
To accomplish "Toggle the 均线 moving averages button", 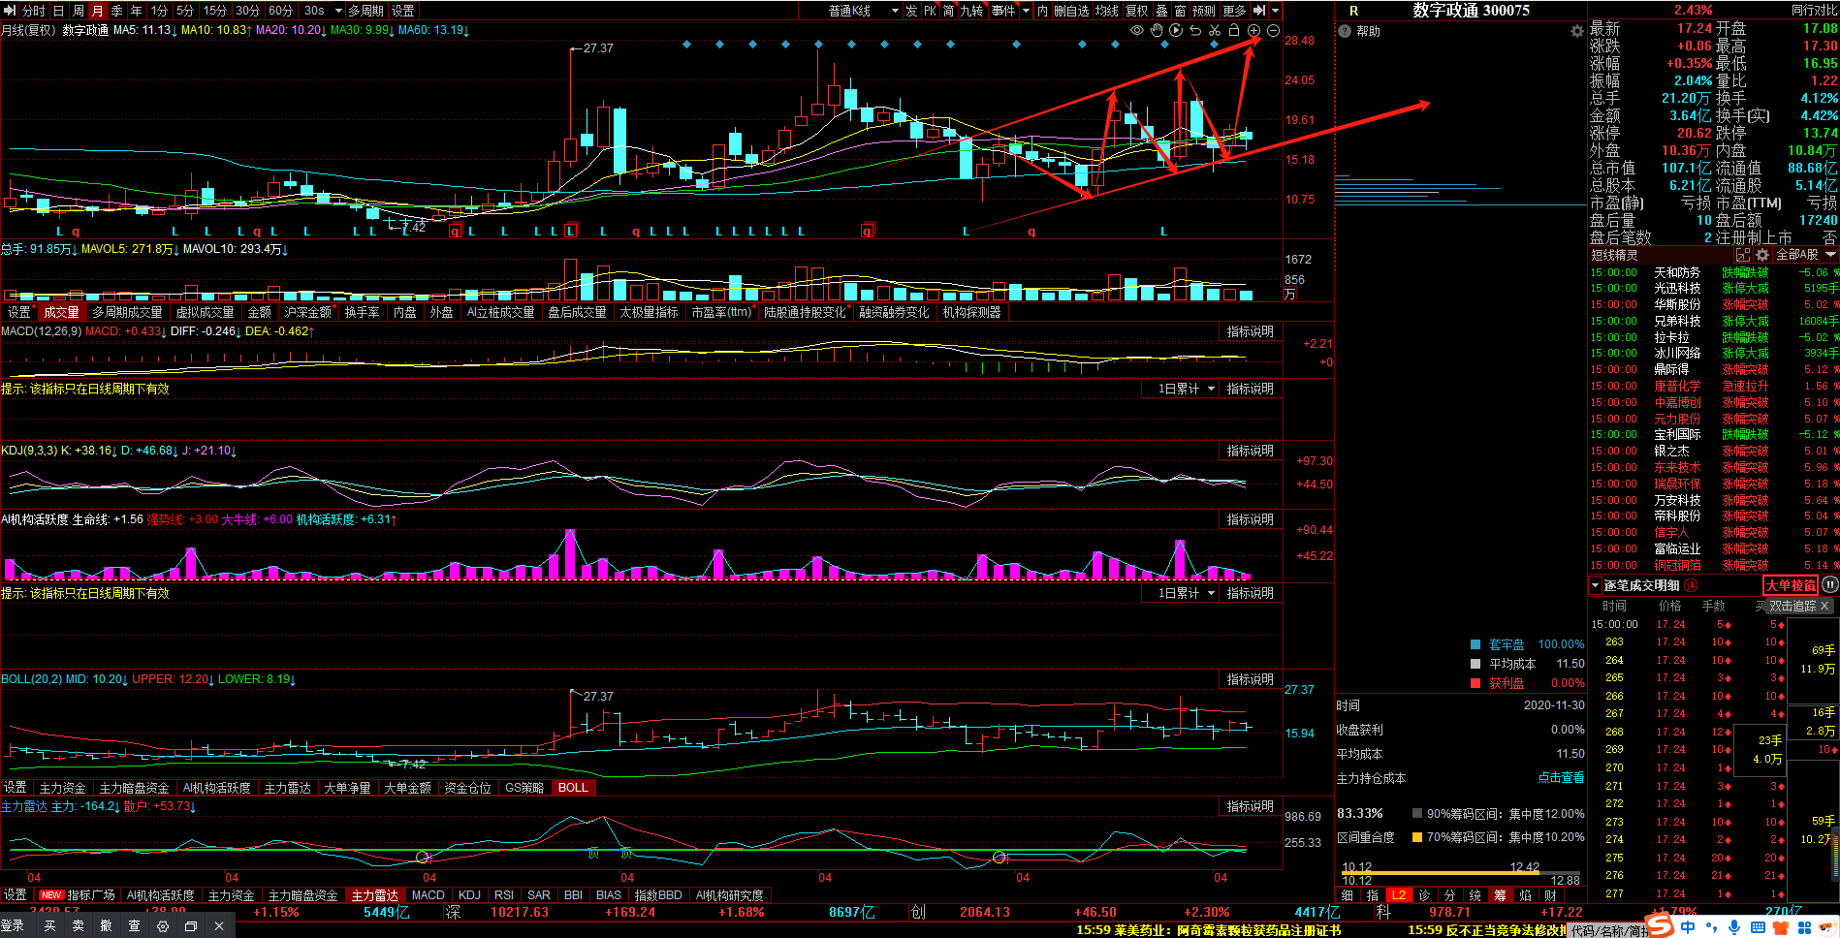I will (x=1106, y=11).
